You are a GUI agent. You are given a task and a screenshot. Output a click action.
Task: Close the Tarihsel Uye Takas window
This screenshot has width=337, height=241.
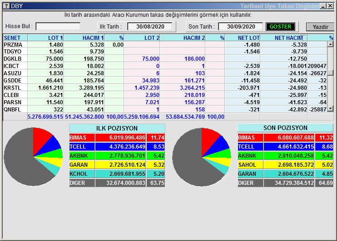tap(330, 6)
